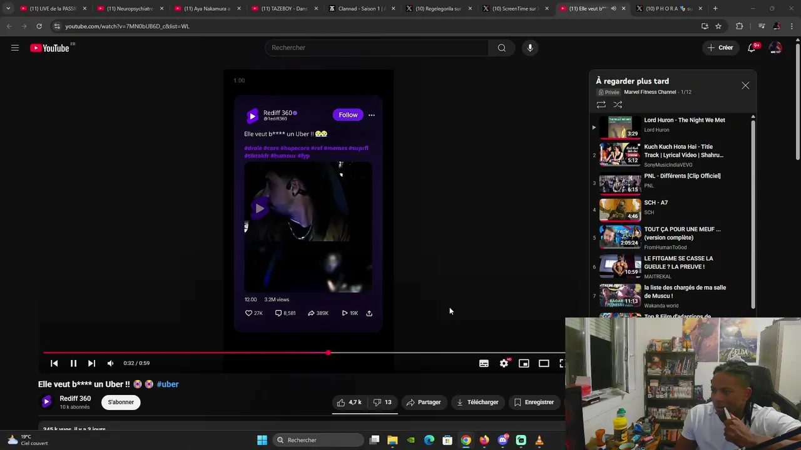Switch to Neuropsychiatre browser tab
801x450 pixels.
[x=130, y=9]
